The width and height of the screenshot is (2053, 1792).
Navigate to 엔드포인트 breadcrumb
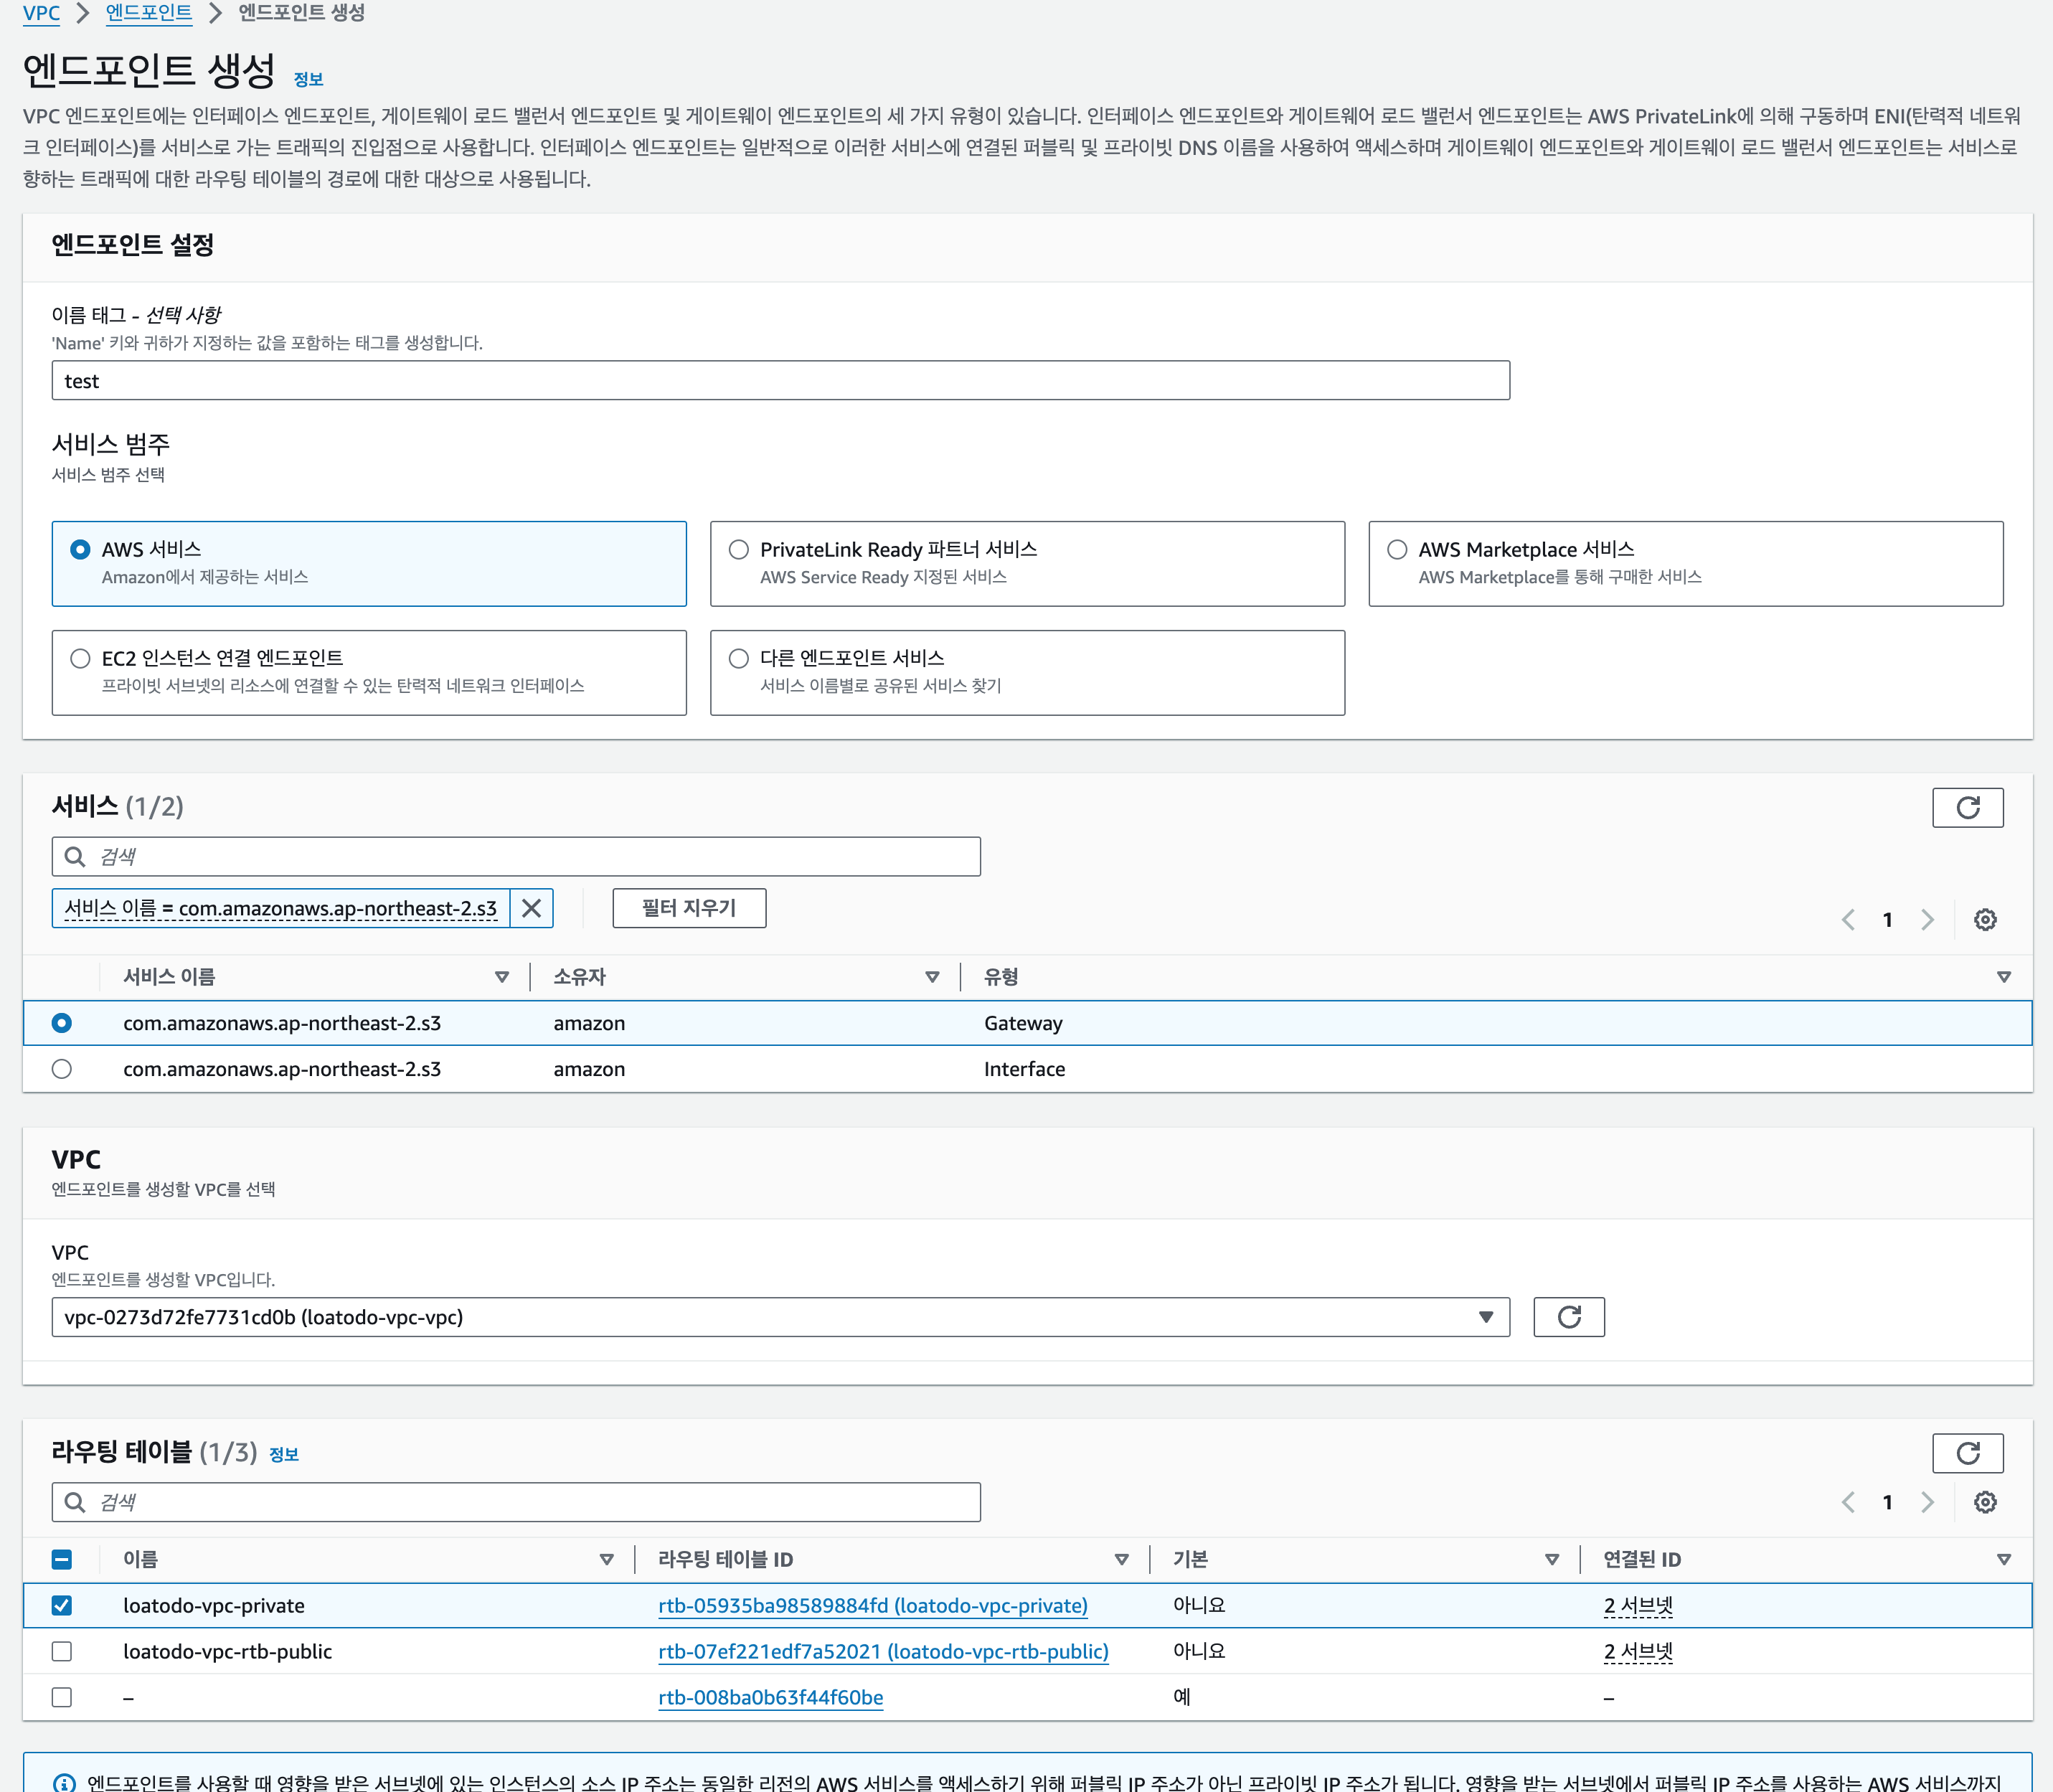[x=148, y=13]
